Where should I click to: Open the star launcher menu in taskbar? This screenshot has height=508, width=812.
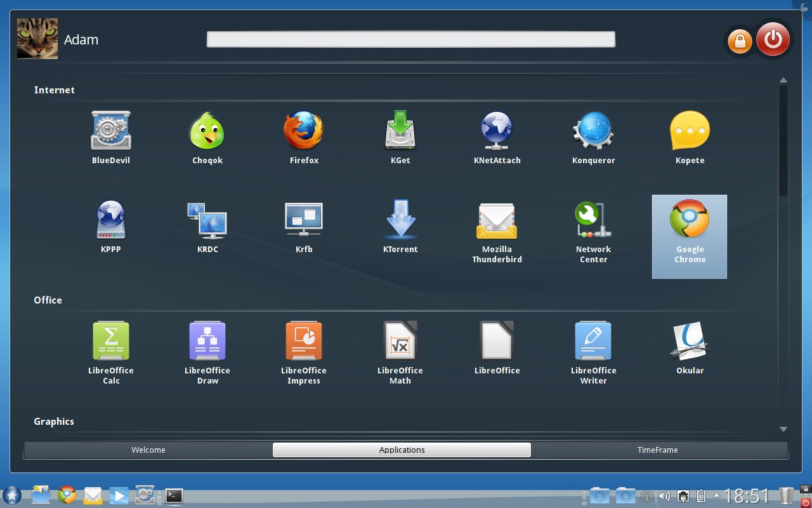[x=11, y=495]
